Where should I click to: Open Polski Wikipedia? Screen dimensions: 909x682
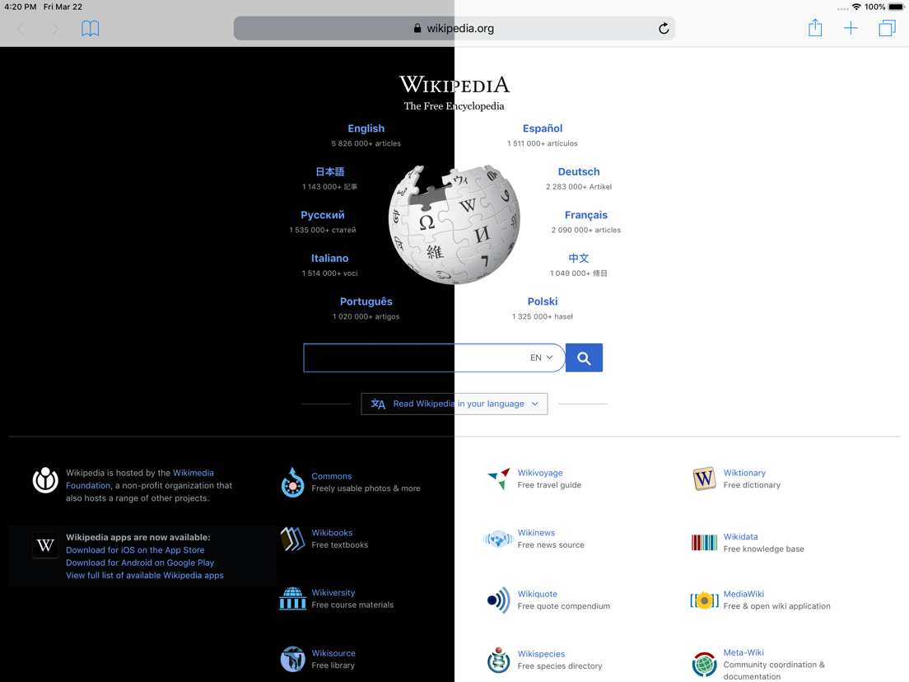click(543, 301)
